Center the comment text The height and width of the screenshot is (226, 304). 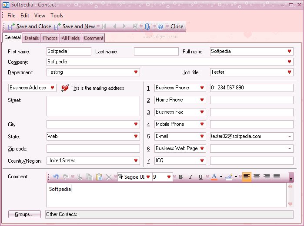click(x=257, y=177)
